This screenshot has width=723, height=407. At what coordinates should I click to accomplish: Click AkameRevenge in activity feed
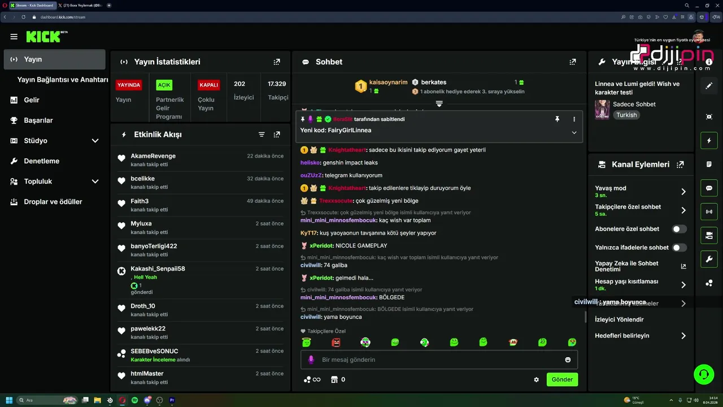pyautogui.click(x=153, y=156)
